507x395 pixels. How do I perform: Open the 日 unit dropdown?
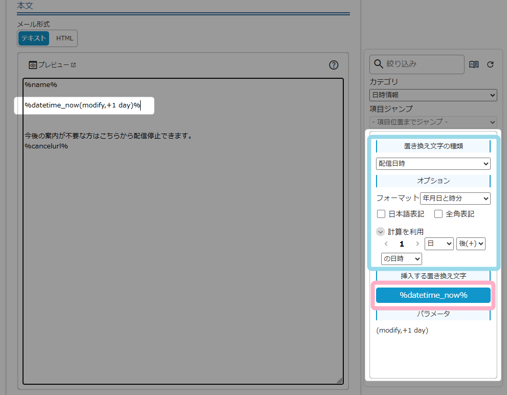439,244
